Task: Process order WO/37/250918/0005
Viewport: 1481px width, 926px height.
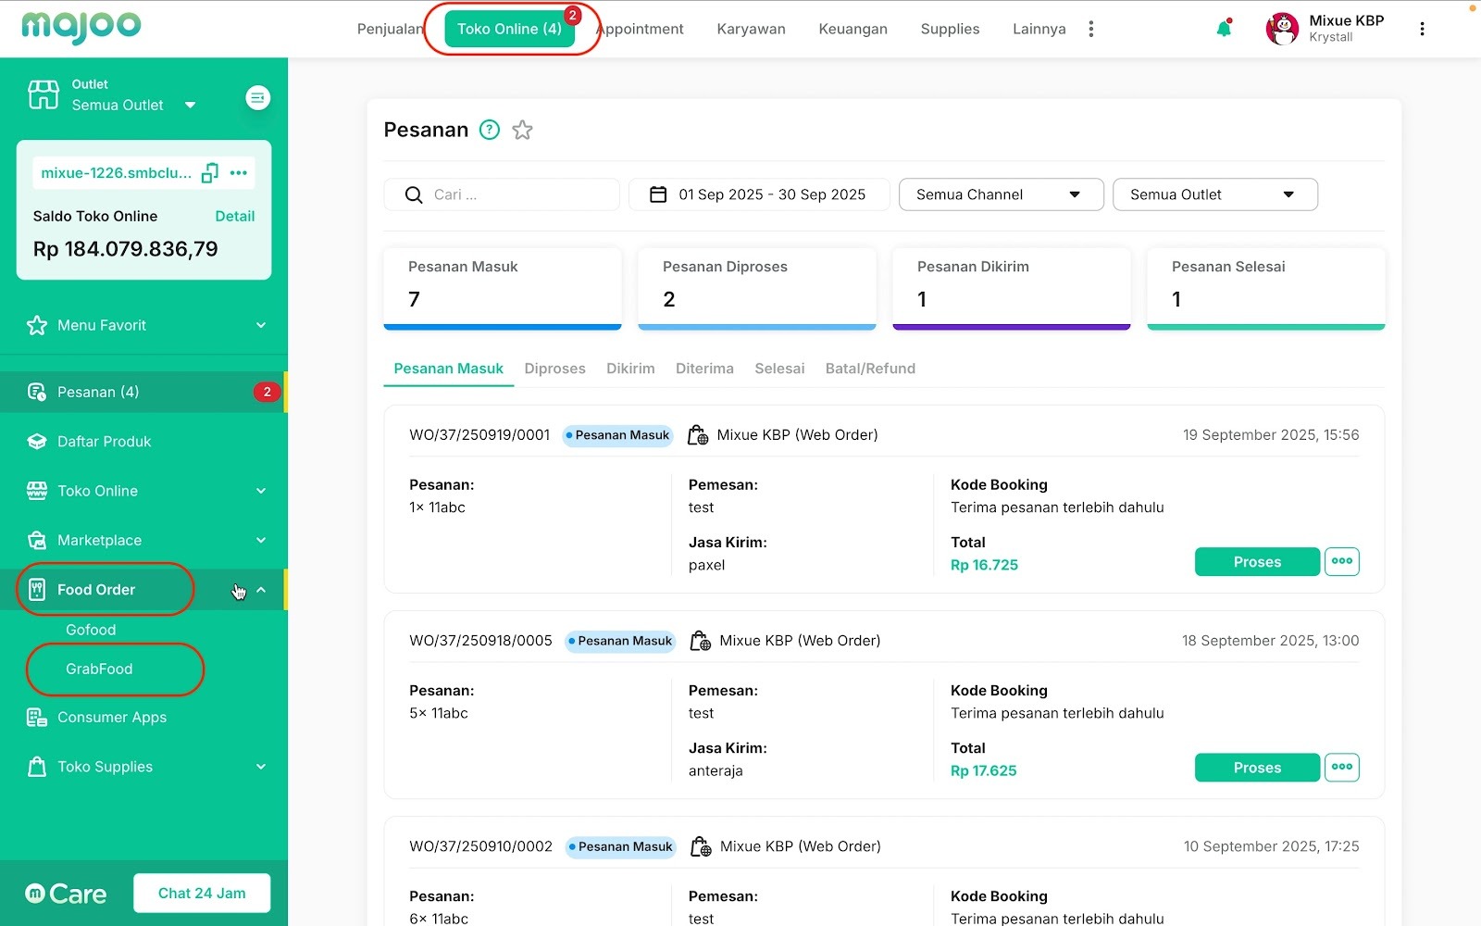Action: click(1257, 768)
